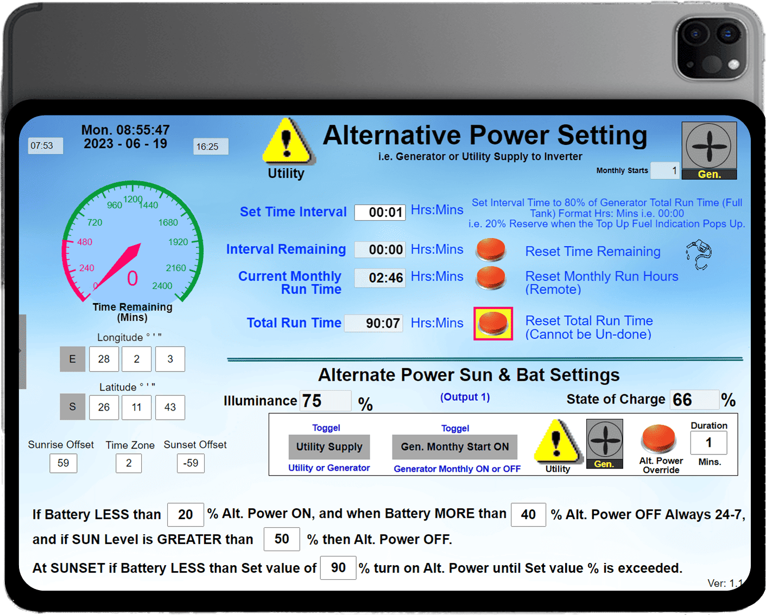Click the yellow Utility warning icon at top

point(287,142)
